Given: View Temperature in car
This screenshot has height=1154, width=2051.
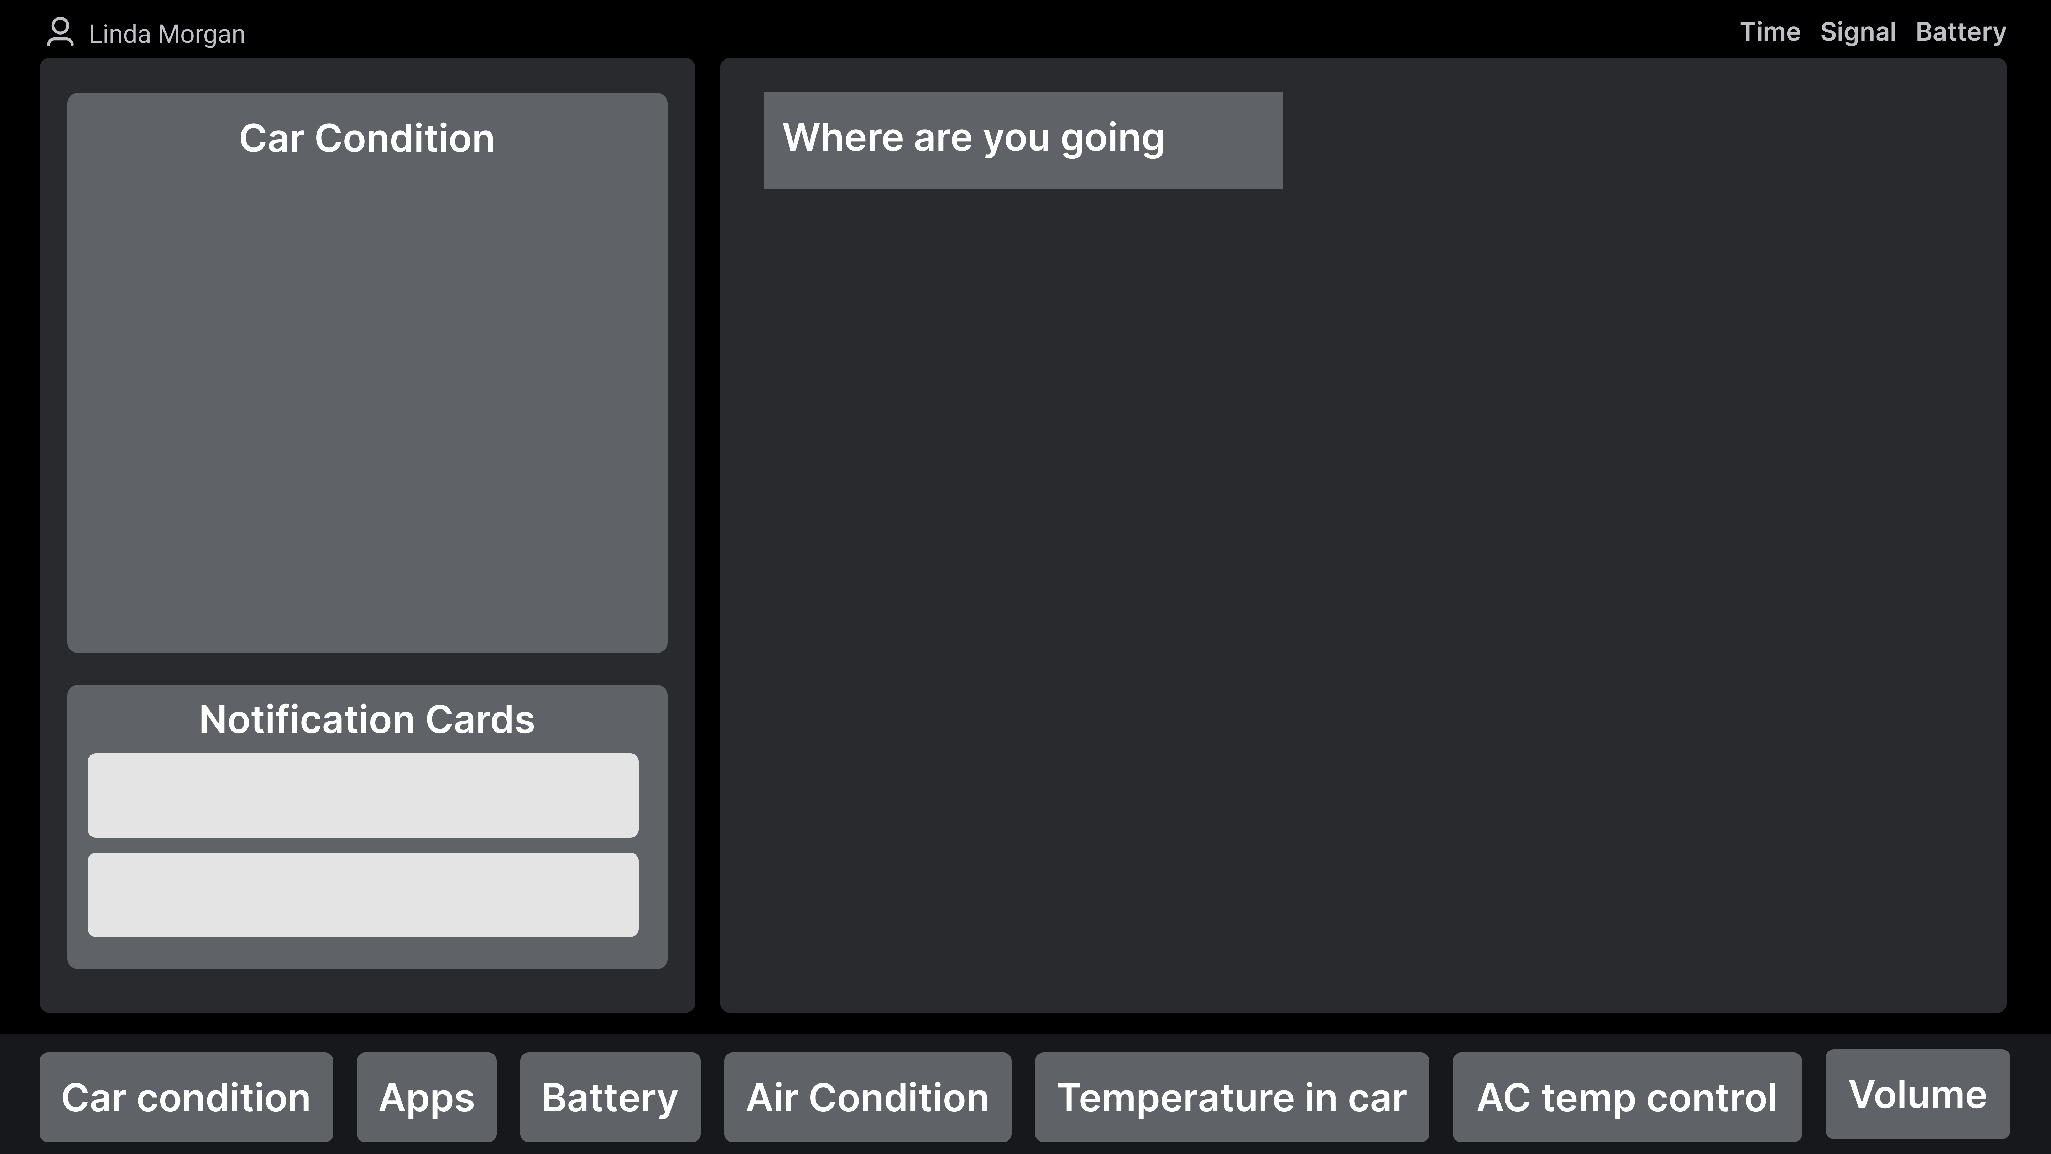Looking at the screenshot, I should pos(1232,1097).
